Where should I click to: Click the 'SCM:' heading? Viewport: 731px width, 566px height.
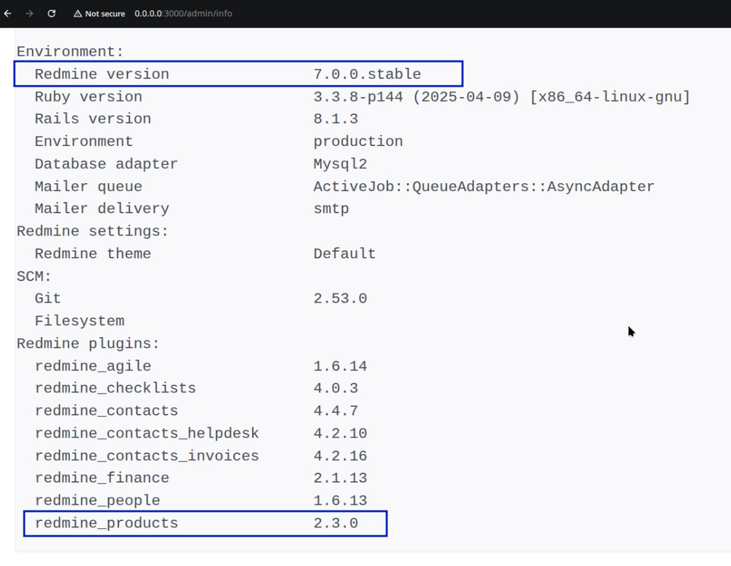(x=34, y=277)
